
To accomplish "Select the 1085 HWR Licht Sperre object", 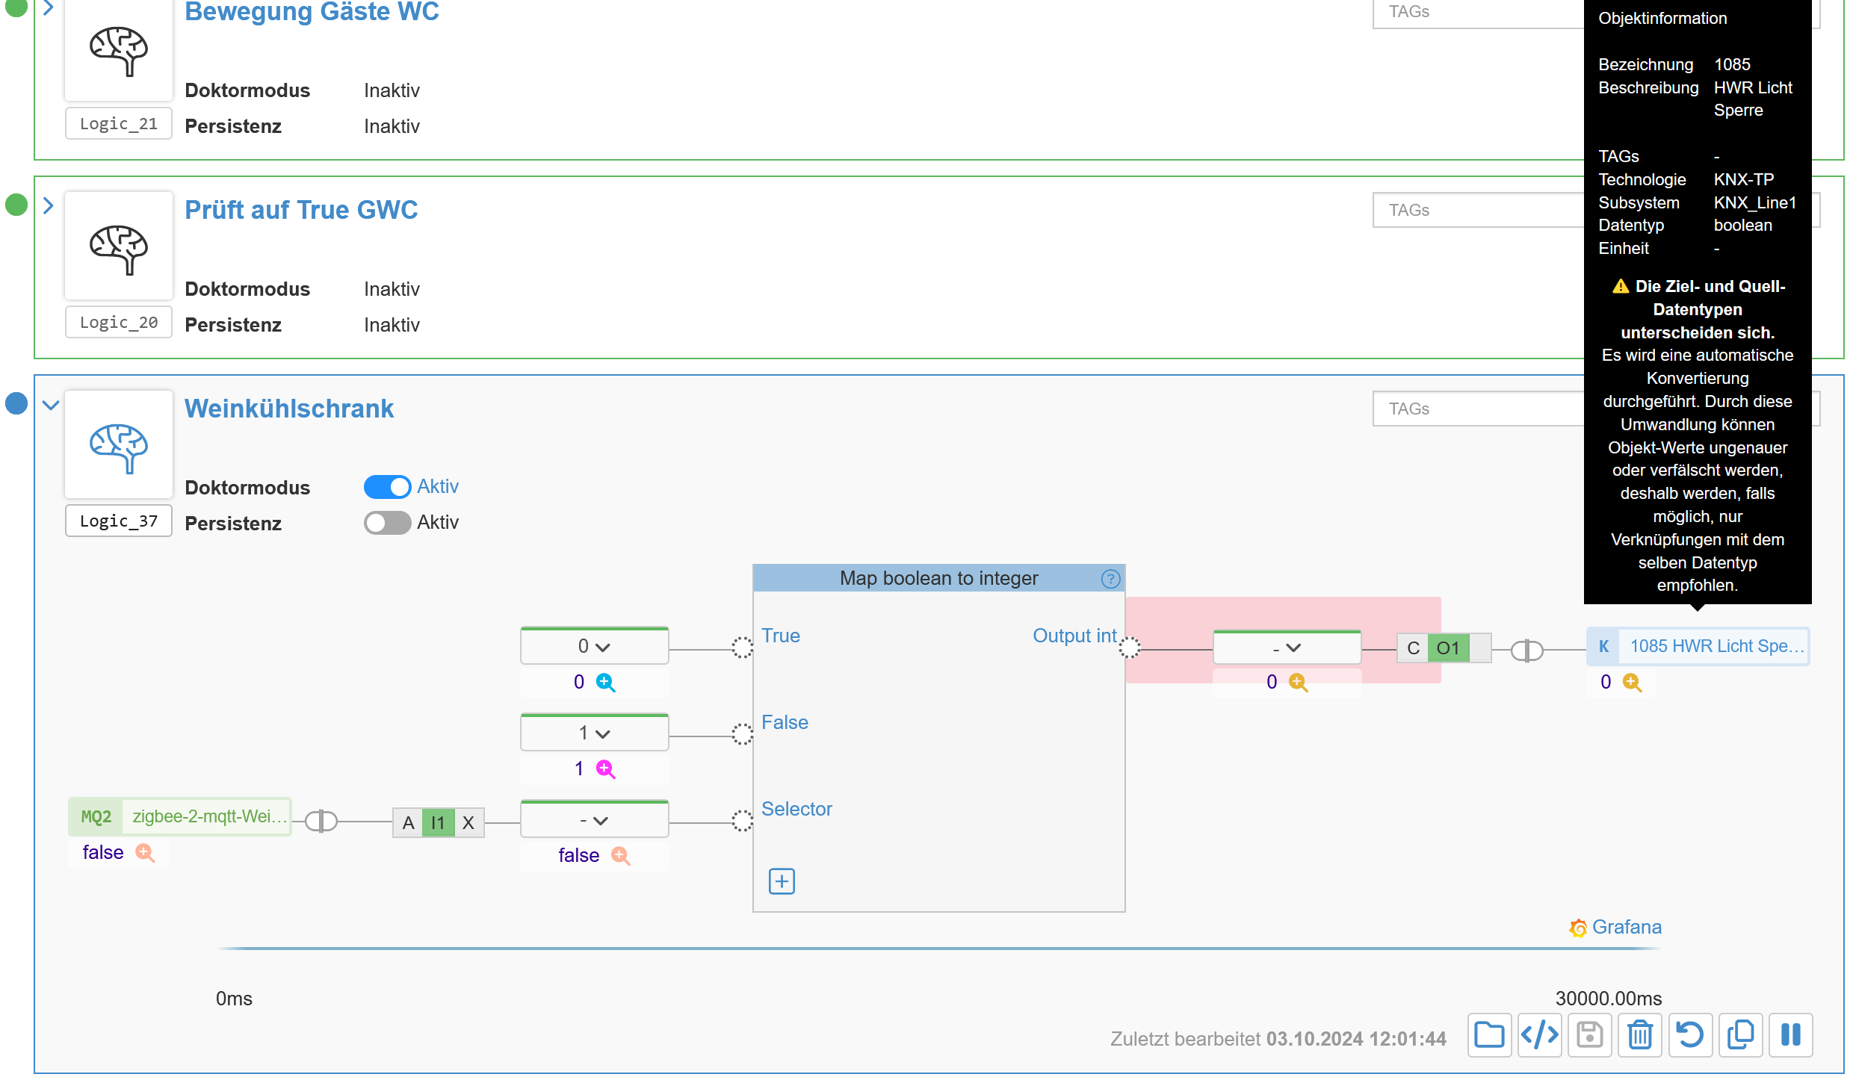I will pyautogui.click(x=1698, y=646).
